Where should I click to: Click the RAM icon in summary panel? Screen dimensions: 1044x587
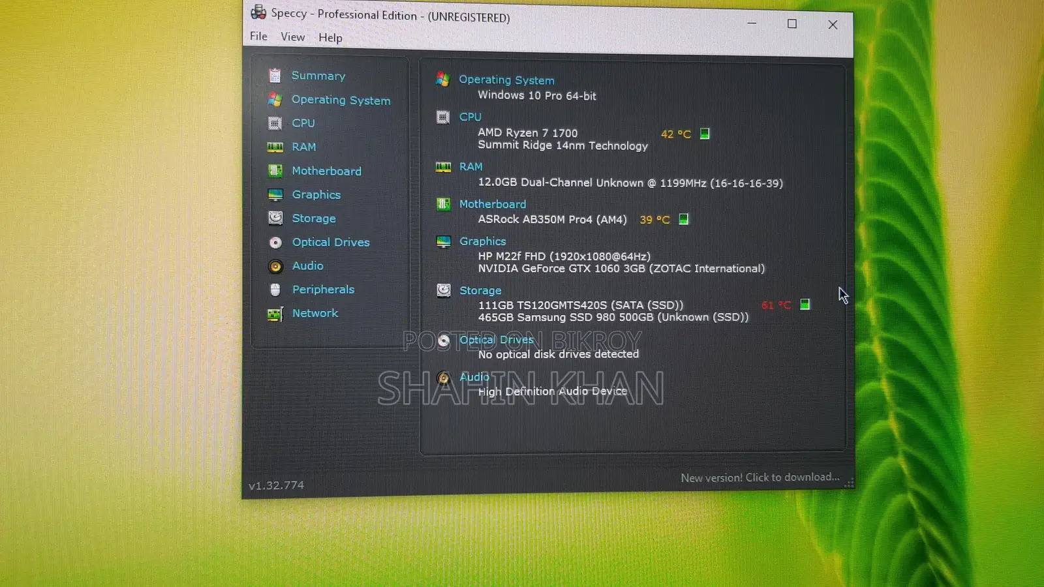pyautogui.click(x=444, y=167)
